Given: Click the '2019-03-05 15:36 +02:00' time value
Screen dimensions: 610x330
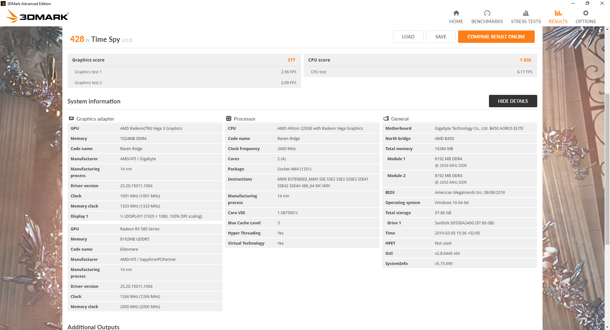Looking at the screenshot, I should click(457, 233).
